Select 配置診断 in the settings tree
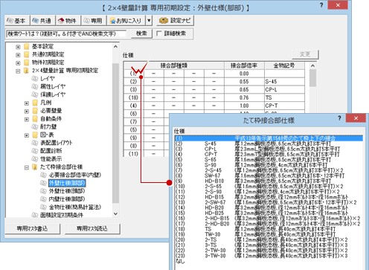 51,151
